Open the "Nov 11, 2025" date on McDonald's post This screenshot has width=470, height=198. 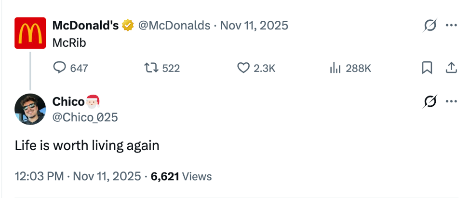[x=254, y=26]
